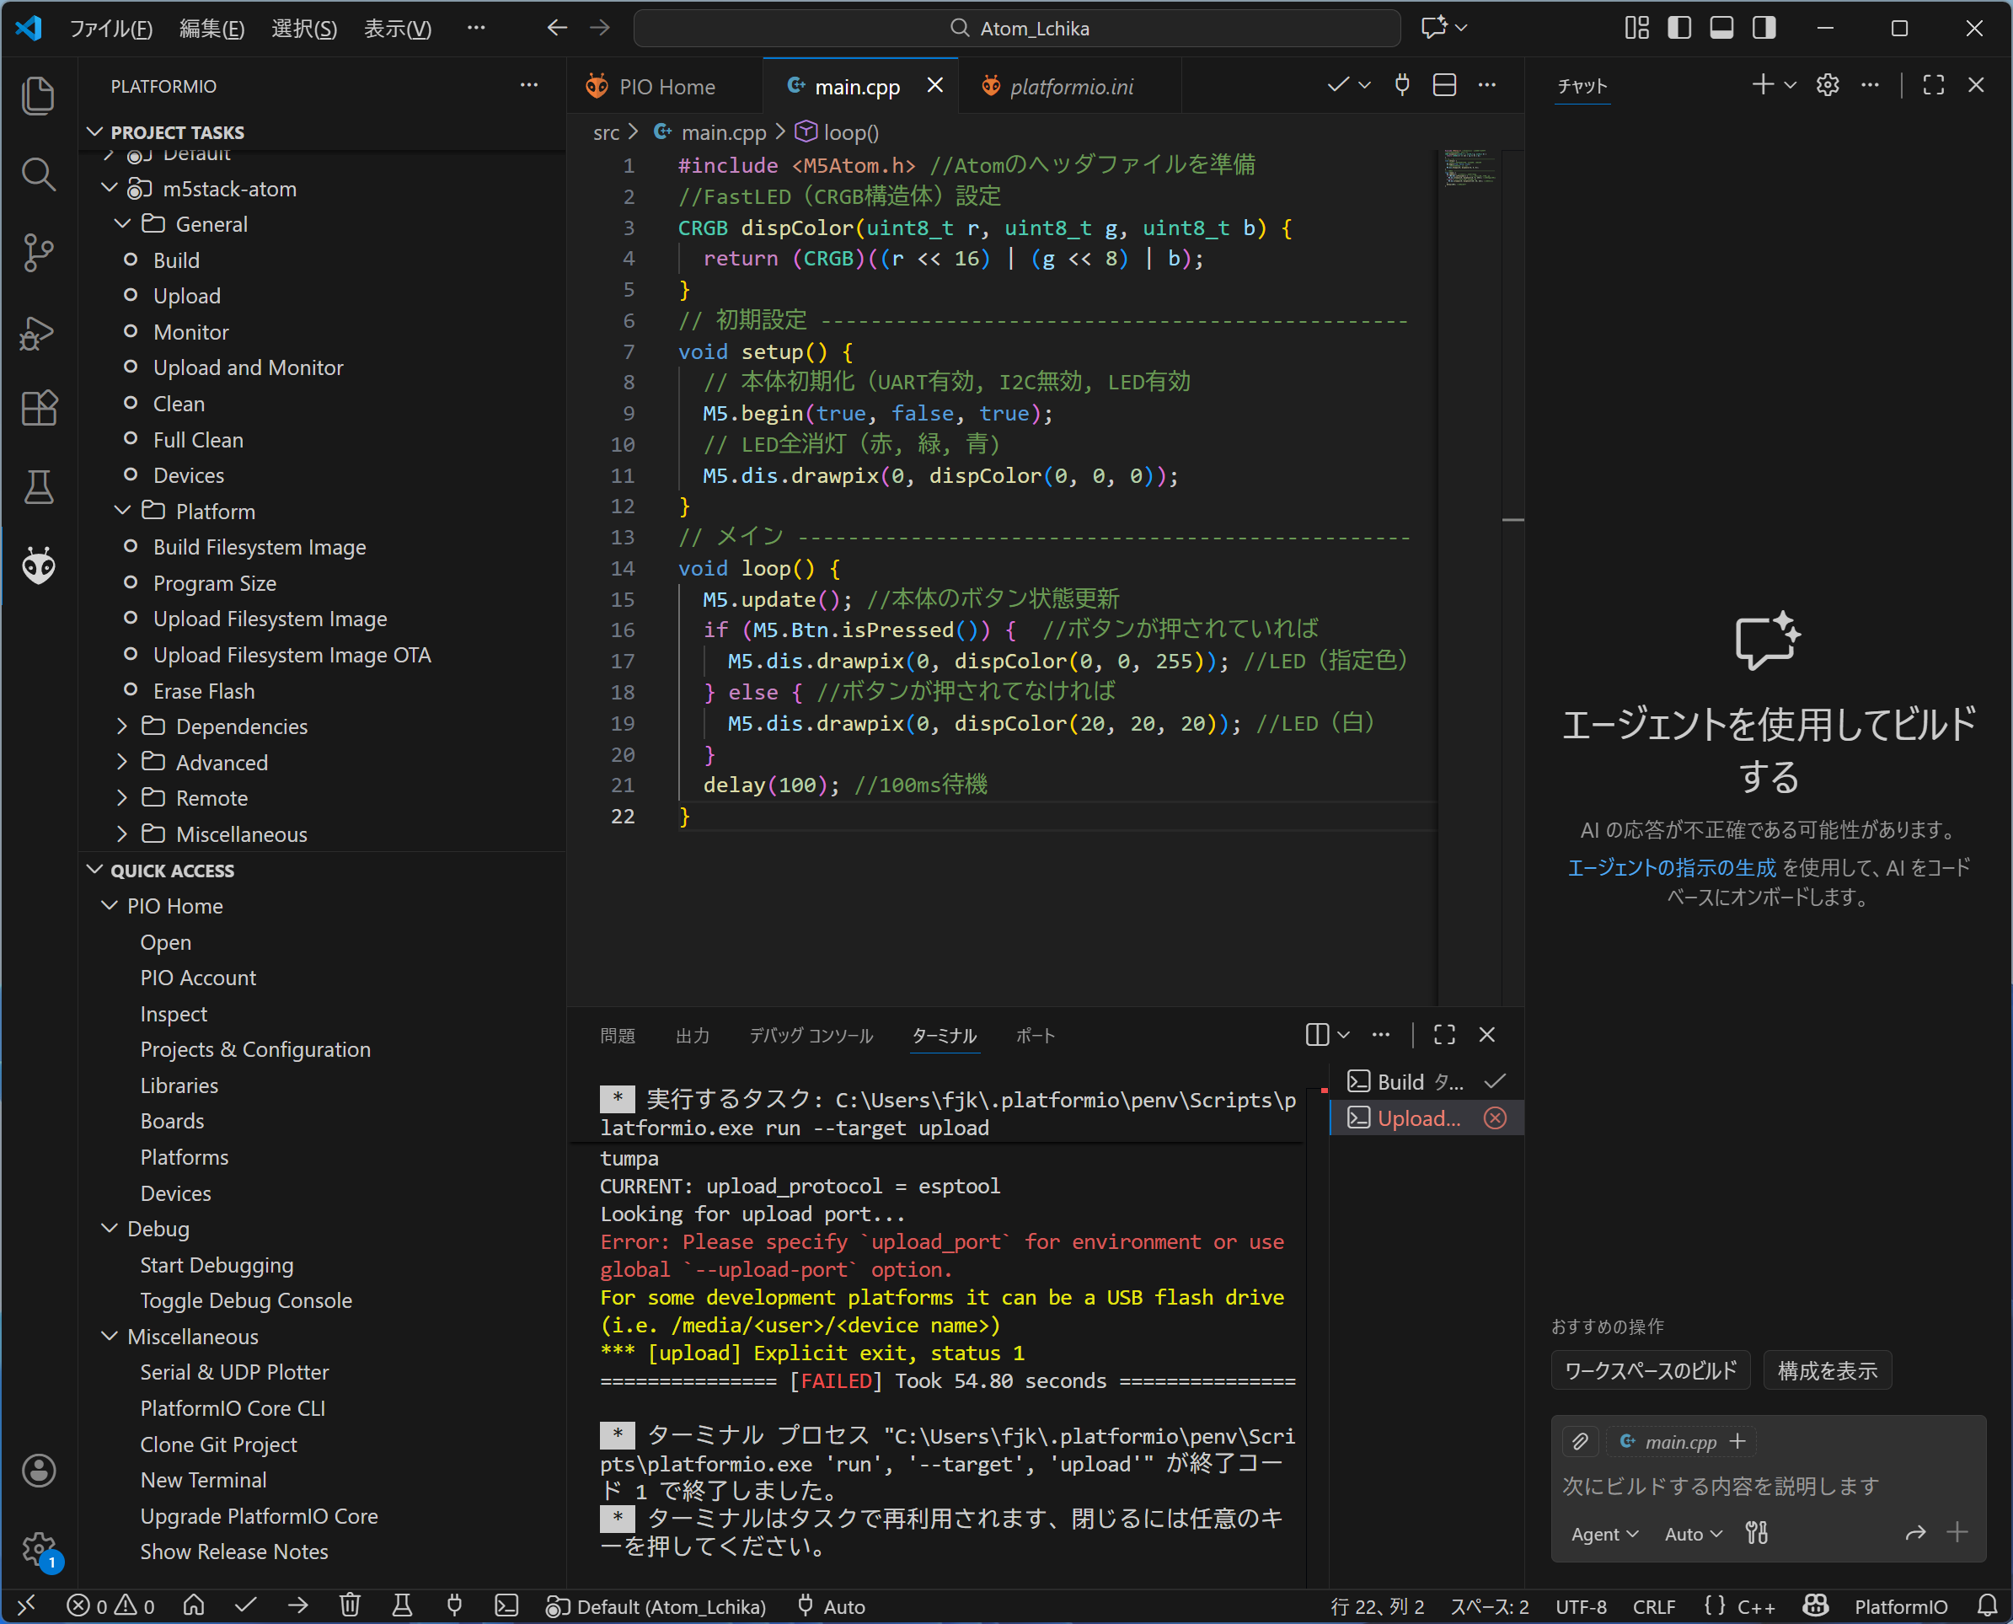Click the split editor icon in editor toolbar
Viewport: 2013px width, 1624px height.
coord(1444,86)
